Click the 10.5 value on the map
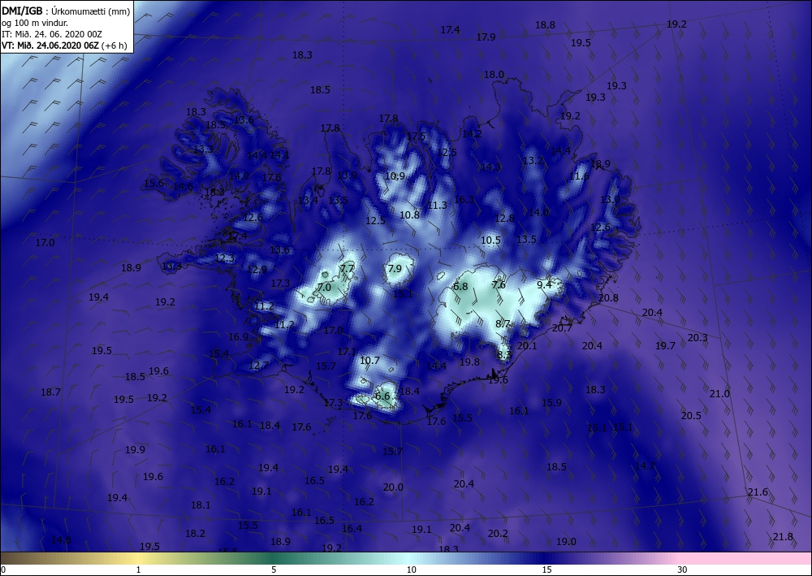 pyautogui.click(x=490, y=240)
